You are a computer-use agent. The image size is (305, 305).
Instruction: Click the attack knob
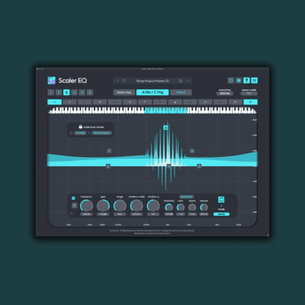[192, 207]
